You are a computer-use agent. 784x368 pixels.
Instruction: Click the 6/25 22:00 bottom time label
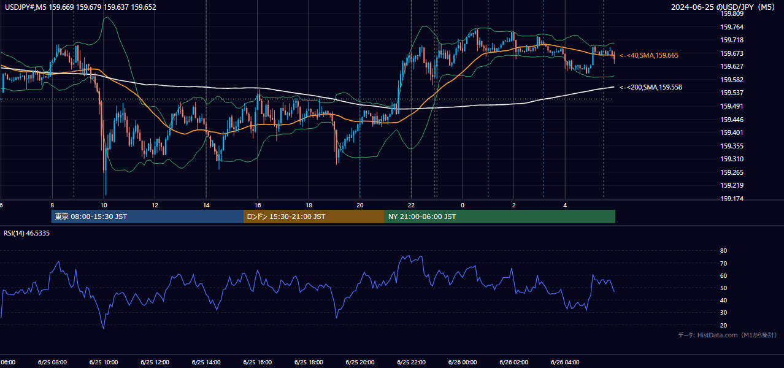point(411,362)
